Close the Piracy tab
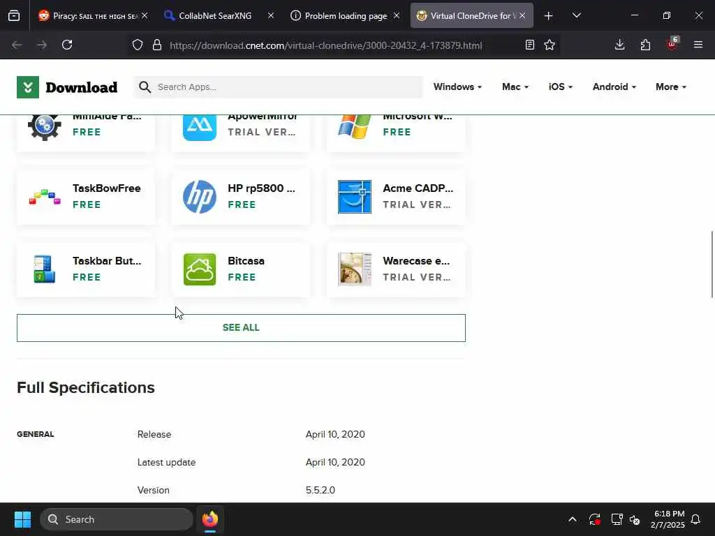The width and height of the screenshot is (715, 536). point(145,15)
